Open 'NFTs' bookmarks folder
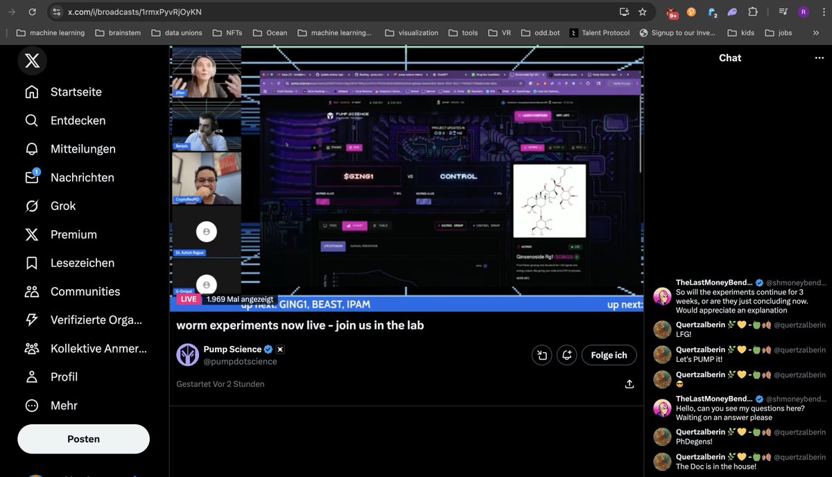 coord(226,33)
